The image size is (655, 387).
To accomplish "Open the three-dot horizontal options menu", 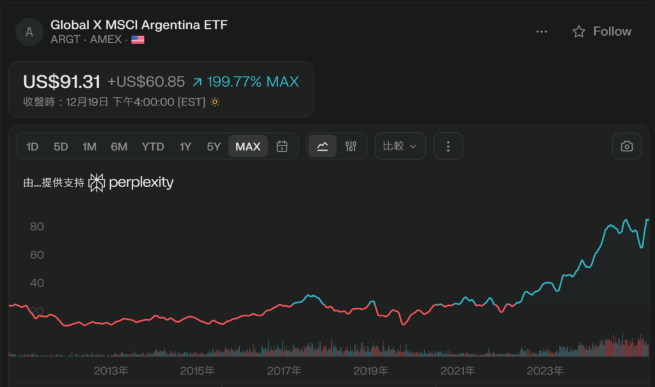I will [542, 31].
